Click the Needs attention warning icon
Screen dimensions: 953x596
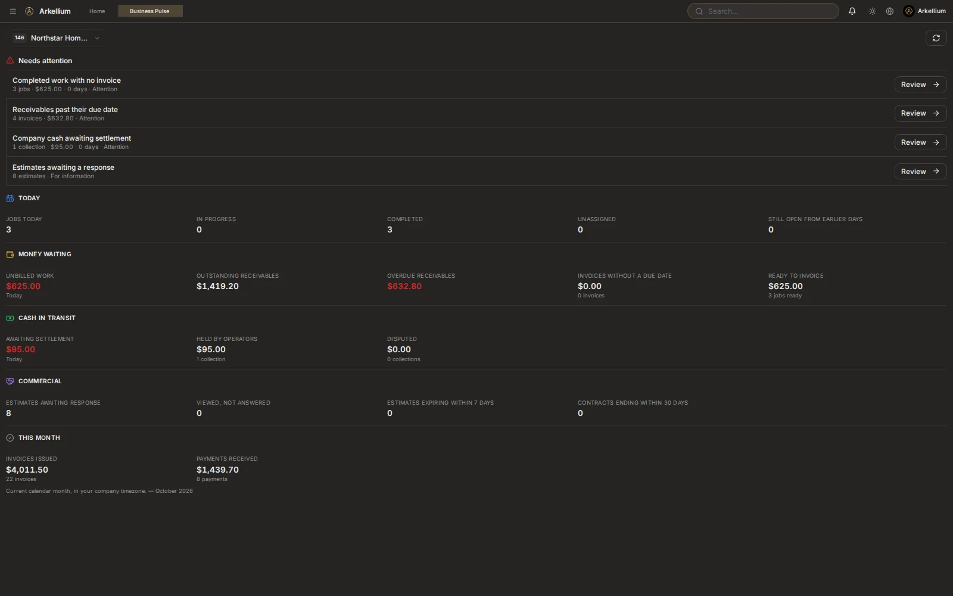coord(10,61)
